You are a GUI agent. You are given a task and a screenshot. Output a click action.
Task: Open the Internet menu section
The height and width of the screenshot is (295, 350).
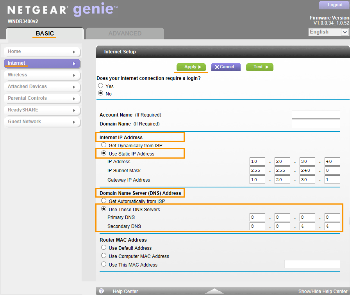point(42,64)
